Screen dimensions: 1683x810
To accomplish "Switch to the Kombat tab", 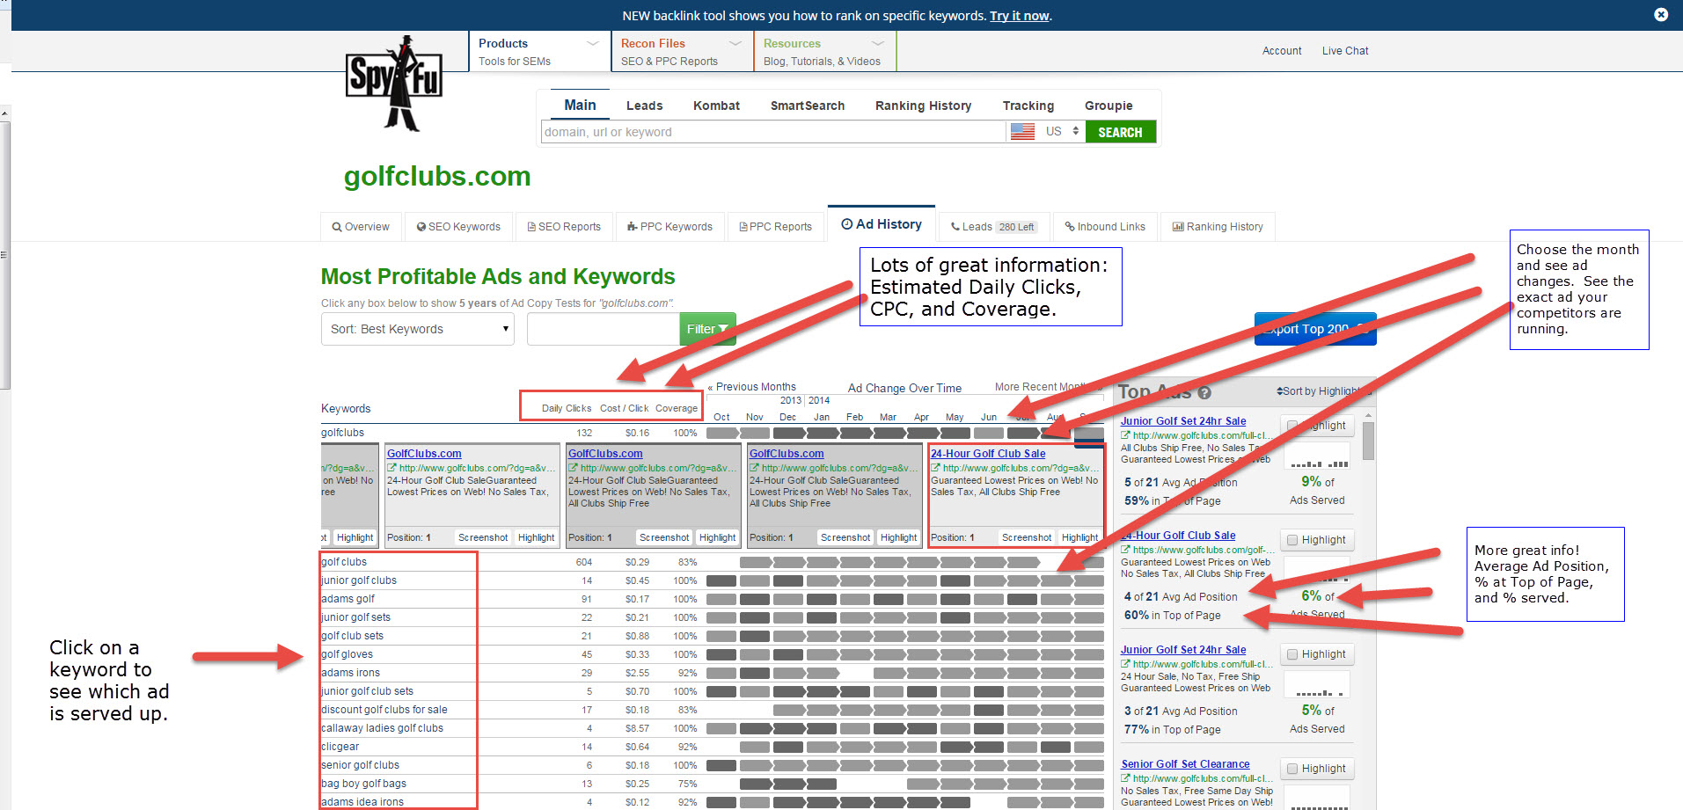I will point(716,106).
